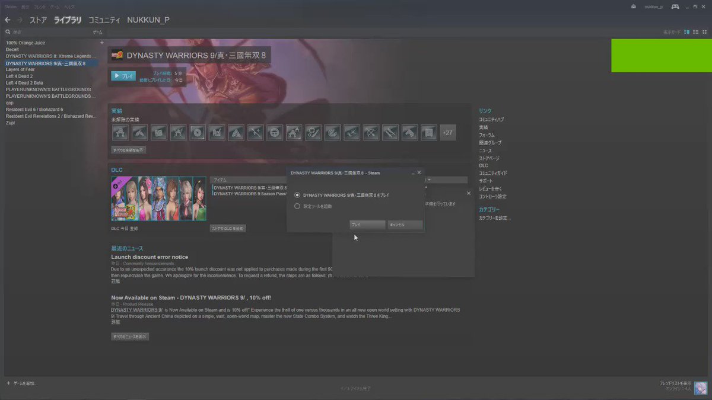Viewport: 712px width, 400px height.
Task: Open the DLC link in the links sidebar
Action: [x=483, y=166]
